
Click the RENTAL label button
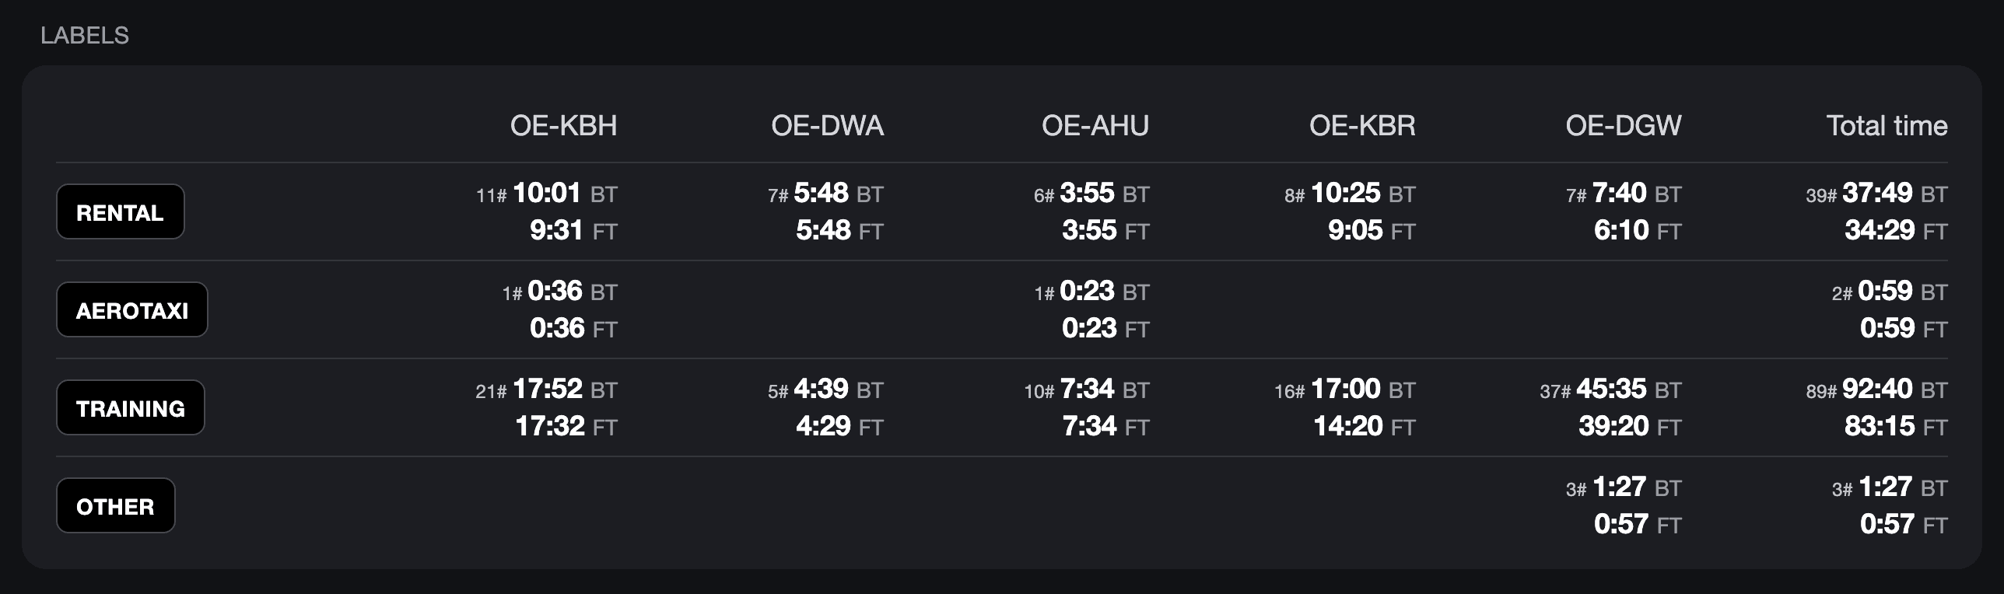[x=121, y=211]
